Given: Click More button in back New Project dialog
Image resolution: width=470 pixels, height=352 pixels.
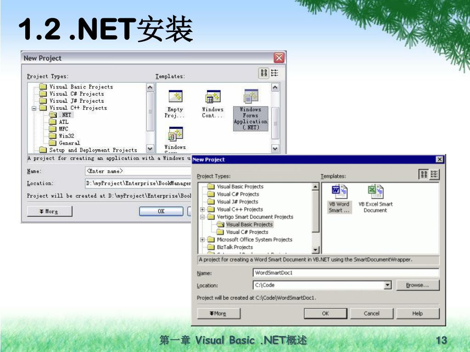Looking at the screenshot, I should click(50, 211).
